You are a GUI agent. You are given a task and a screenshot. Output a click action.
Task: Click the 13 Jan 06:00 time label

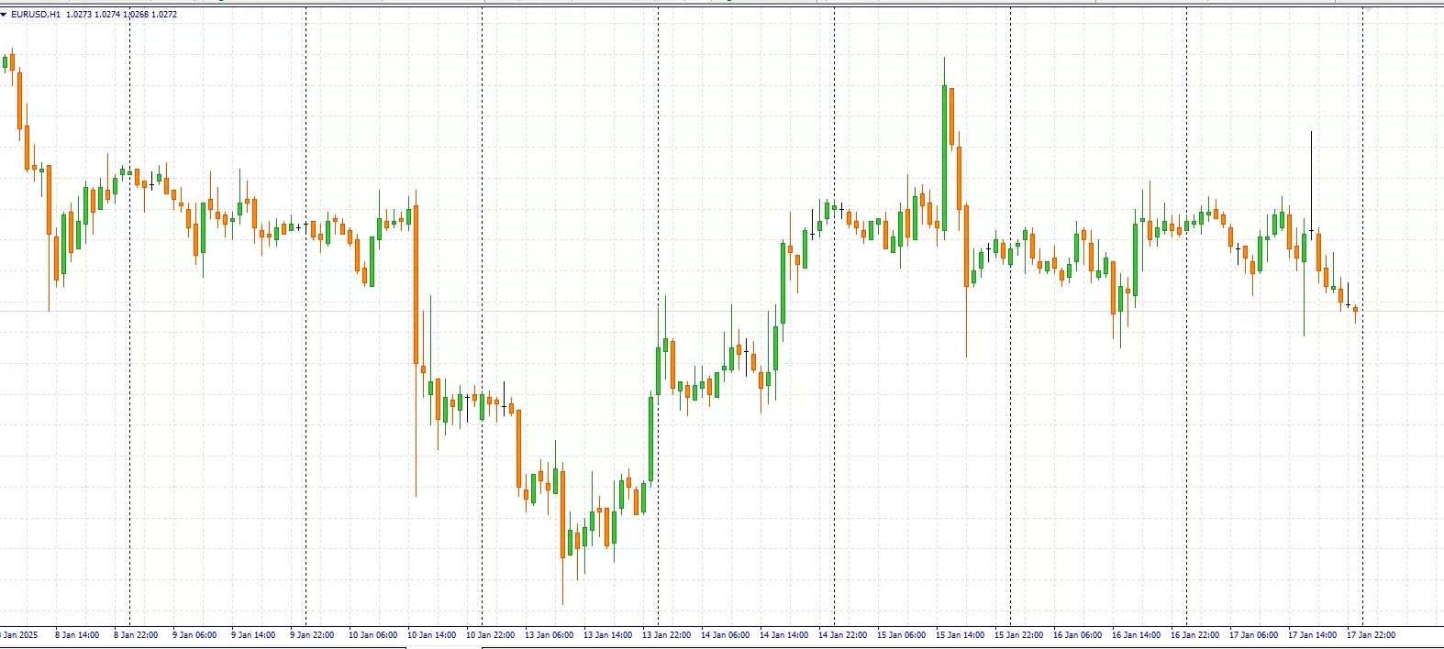pos(549,634)
